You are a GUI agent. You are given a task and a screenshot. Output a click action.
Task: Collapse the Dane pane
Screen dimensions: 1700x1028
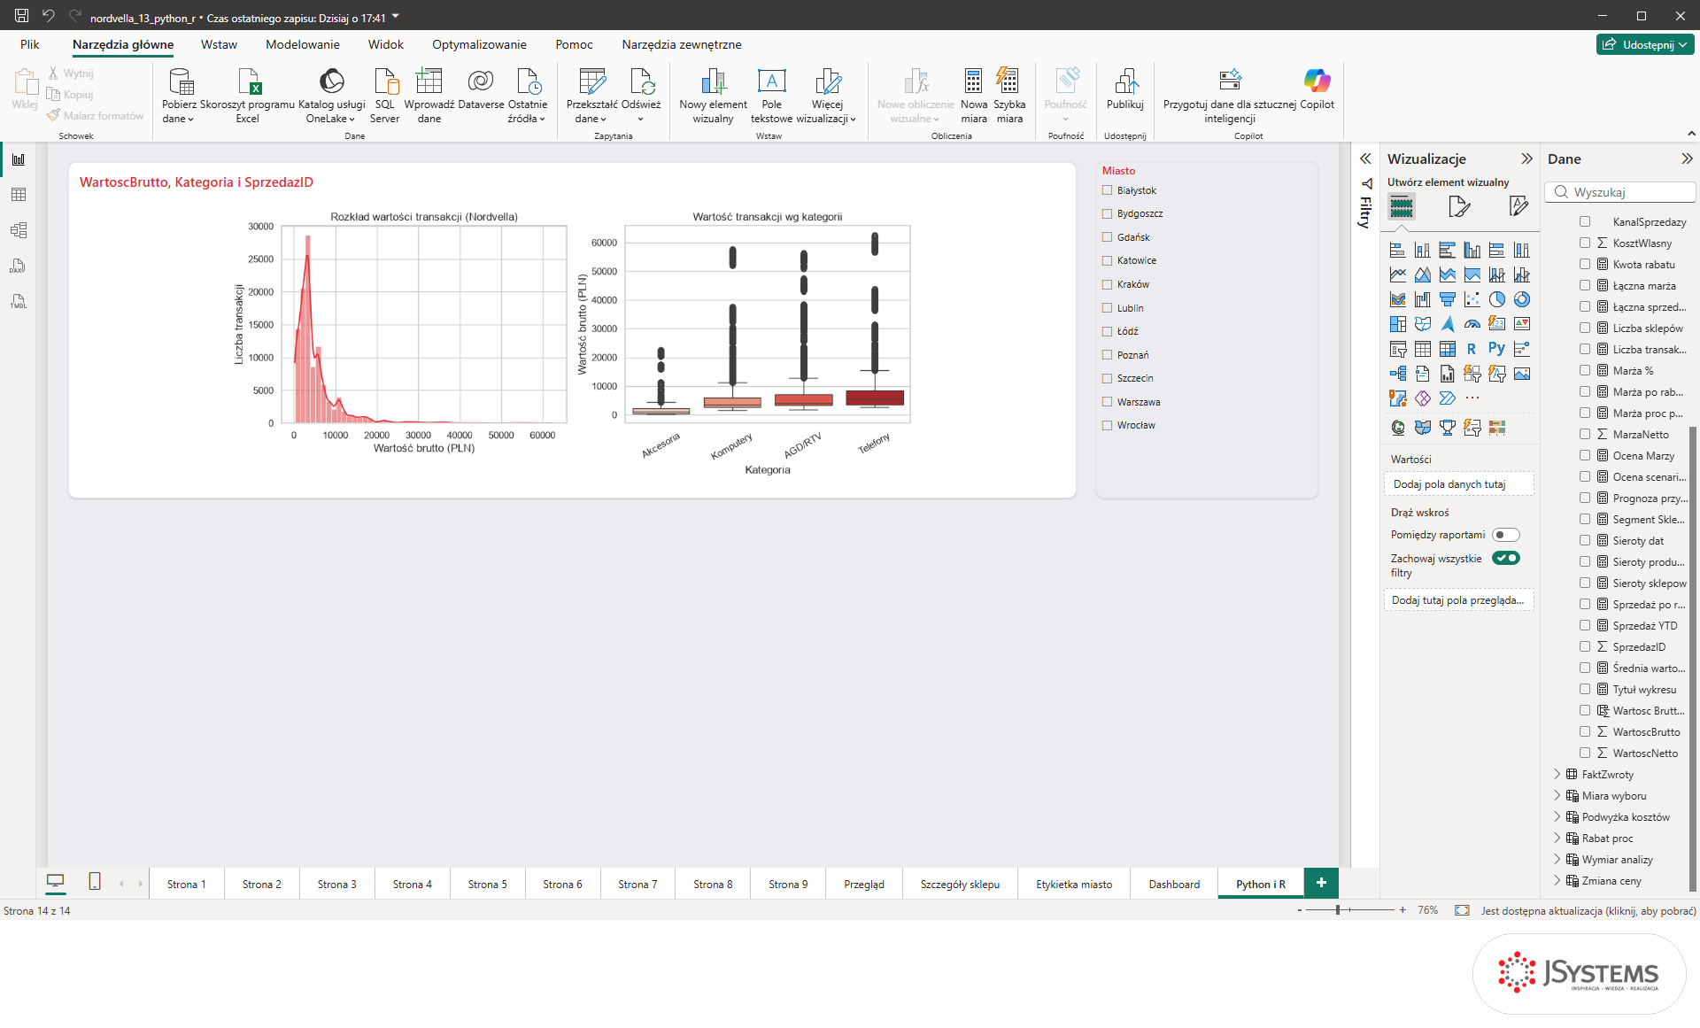(1687, 158)
